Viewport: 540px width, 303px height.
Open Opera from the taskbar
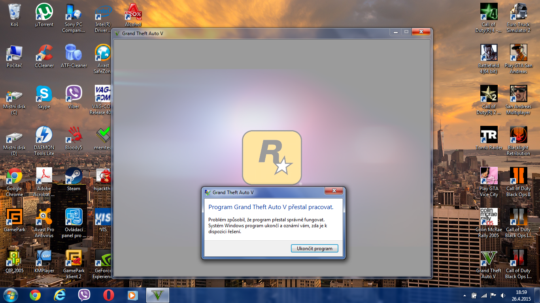point(109,295)
